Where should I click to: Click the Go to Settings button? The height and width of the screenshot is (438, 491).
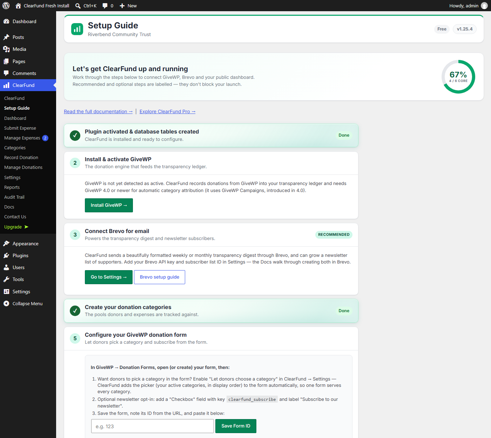click(x=109, y=277)
